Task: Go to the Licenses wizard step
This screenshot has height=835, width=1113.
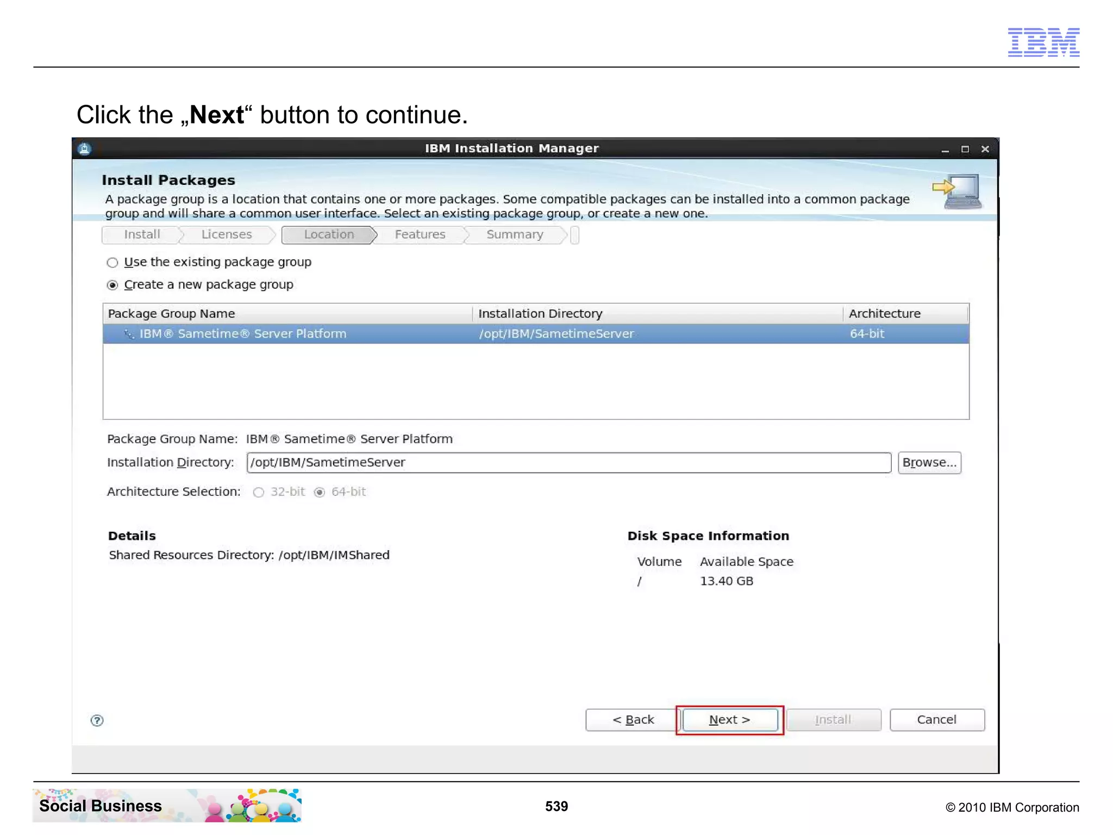Action: coord(227,235)
